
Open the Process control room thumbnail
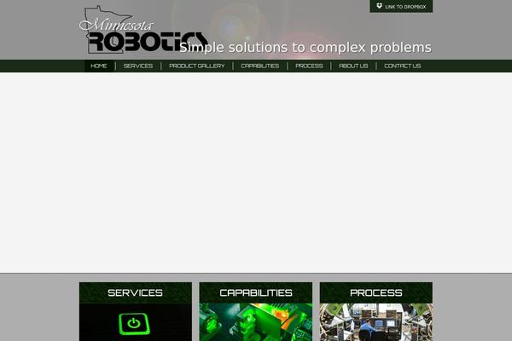click(375, 322)
